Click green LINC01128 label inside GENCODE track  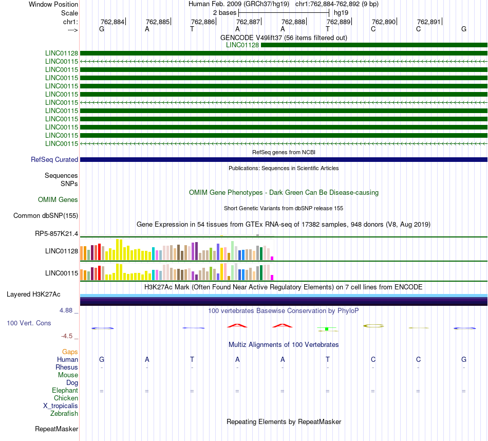[x=242, y=45]
